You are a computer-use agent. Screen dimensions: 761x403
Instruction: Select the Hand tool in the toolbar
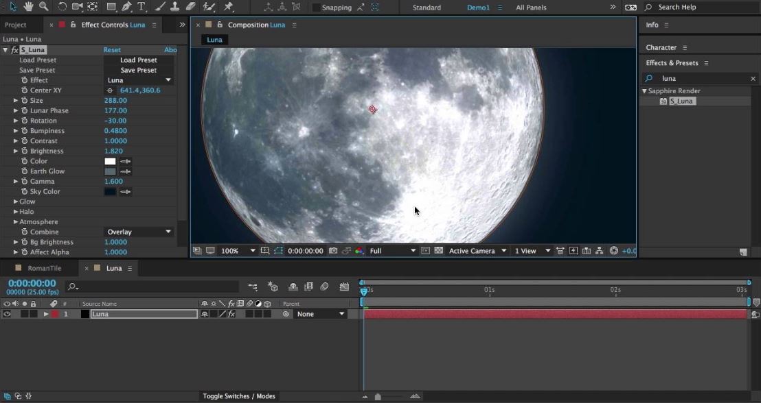click(28, 7)
